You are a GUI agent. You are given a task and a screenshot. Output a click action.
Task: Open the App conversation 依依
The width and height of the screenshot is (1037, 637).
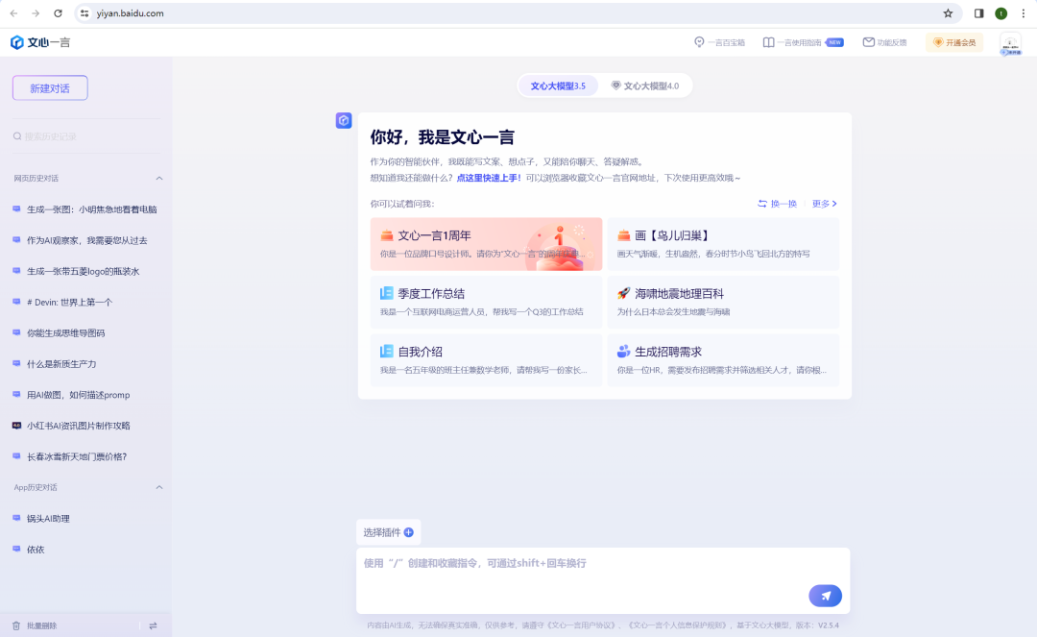tap(36, 550)
